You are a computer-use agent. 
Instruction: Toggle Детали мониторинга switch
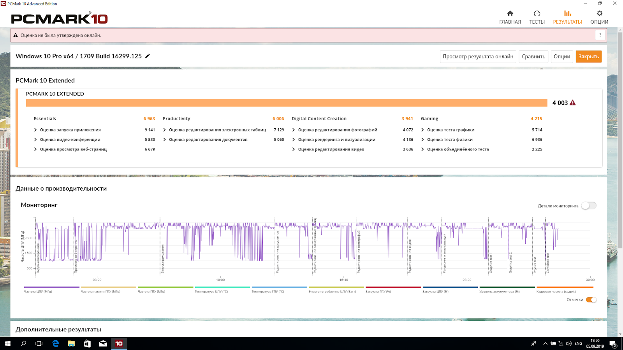point(589,206)
